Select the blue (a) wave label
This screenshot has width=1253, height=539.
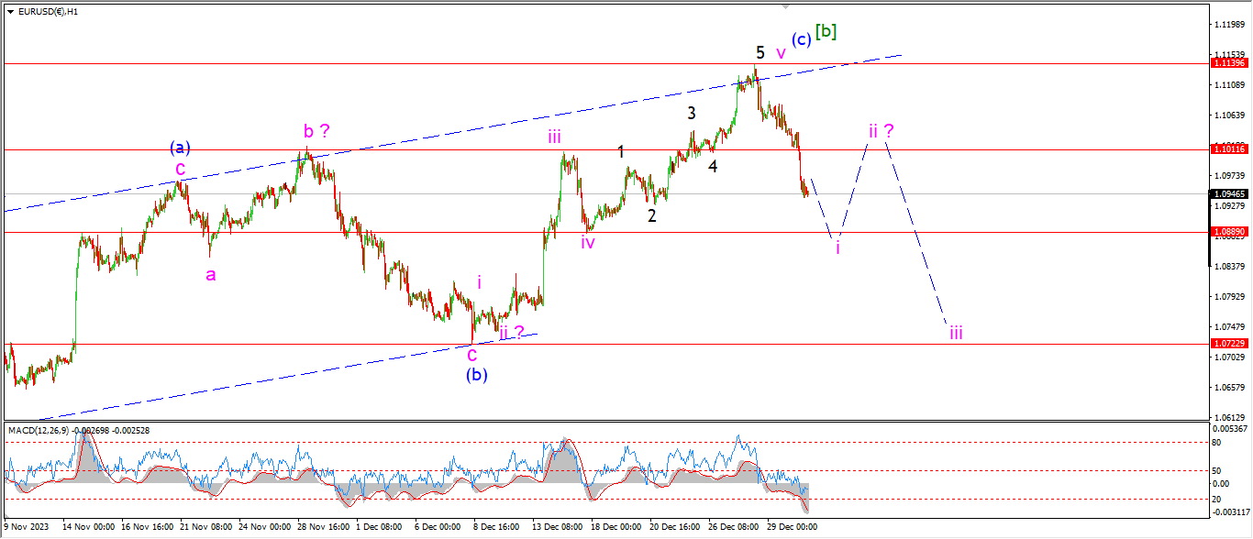(180, 147)
